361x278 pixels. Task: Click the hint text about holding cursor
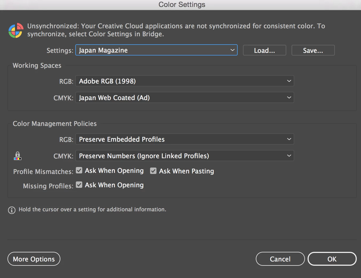click(92, 209)
